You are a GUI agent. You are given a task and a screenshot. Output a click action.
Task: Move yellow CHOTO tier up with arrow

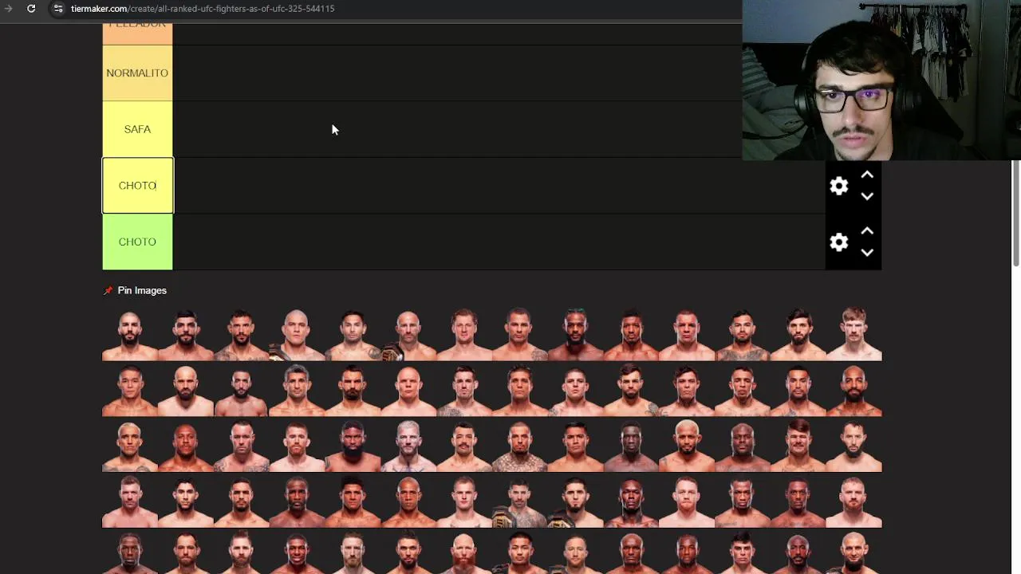click(x=867, y=175)
